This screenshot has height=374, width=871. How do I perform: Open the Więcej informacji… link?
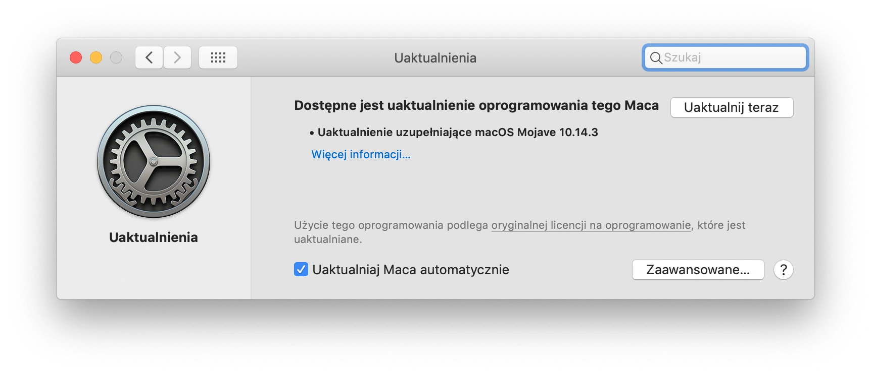[x=361, y=154]
